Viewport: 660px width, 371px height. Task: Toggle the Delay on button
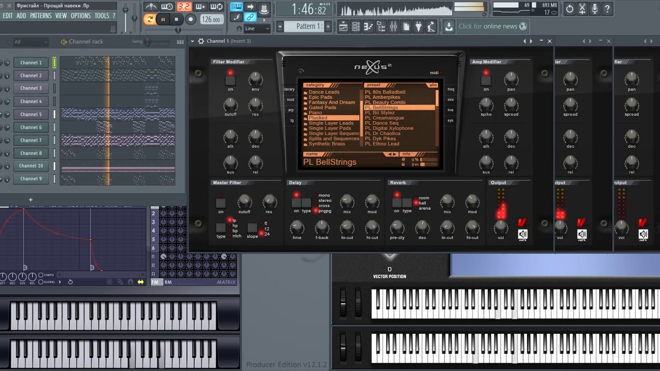pyautogui.click(x=296, y=203)
